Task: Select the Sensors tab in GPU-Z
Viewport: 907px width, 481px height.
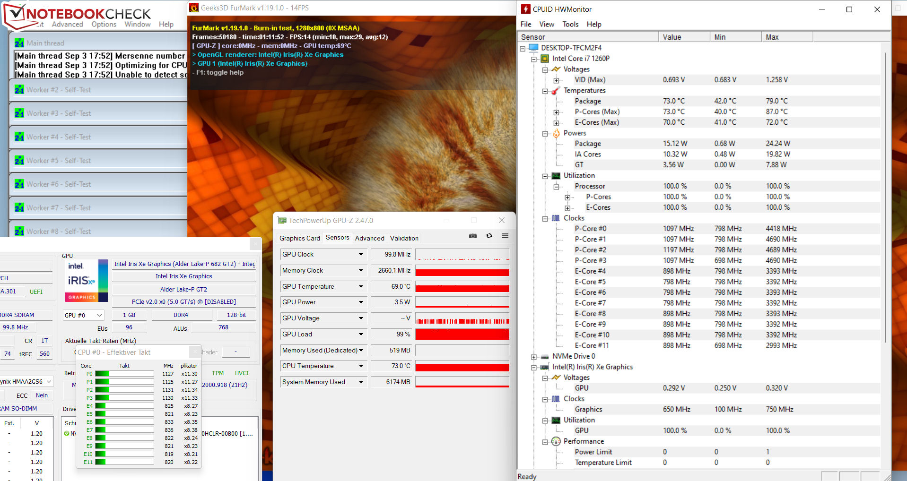Action: (338, 238)
